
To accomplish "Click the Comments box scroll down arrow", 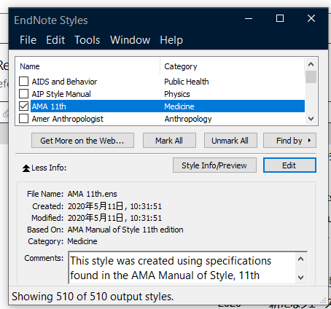I will [301, 278].
